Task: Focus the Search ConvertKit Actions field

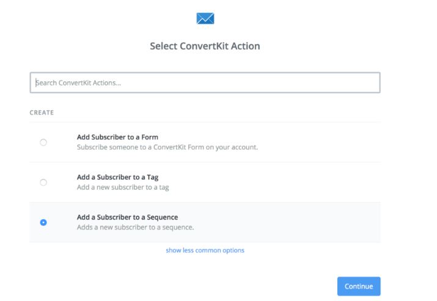Action: tap(205, 83)
